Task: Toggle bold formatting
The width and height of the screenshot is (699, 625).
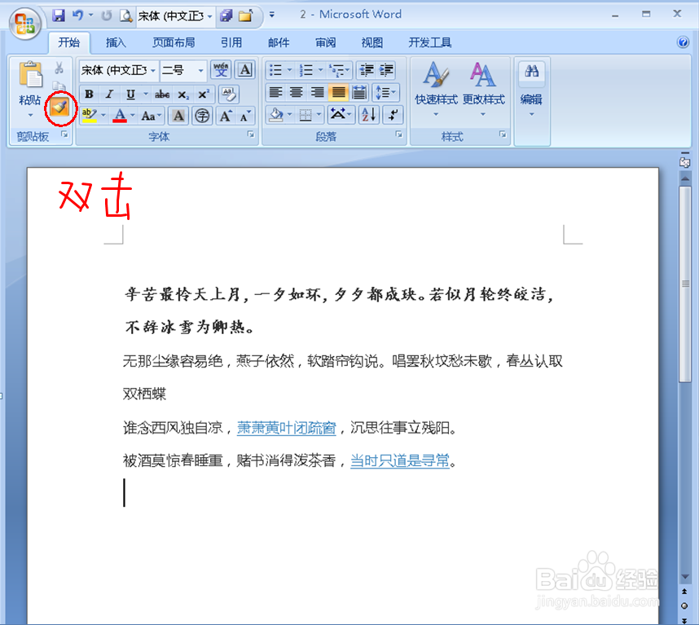Action: tap(89, 94)
